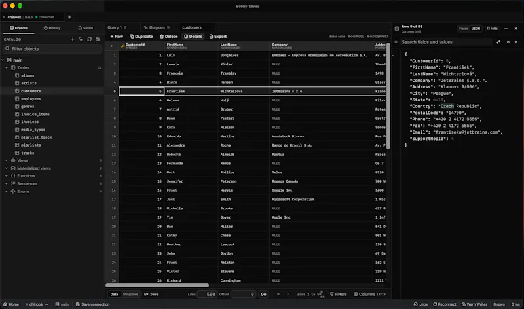Collapse the Tables tree node

tap(7, 68)
